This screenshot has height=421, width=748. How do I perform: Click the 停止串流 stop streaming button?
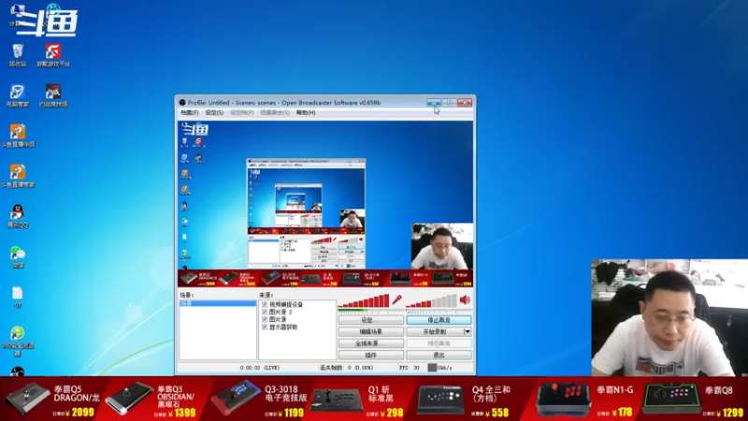click(439, 320)
